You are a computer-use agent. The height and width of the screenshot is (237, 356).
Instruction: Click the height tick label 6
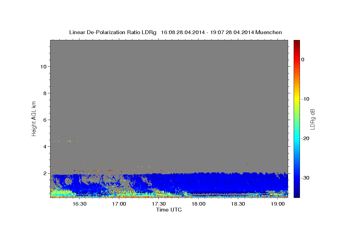coord(45,120)
